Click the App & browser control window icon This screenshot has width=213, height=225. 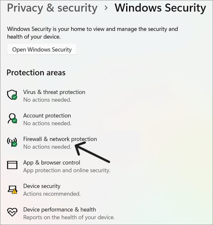12,165
